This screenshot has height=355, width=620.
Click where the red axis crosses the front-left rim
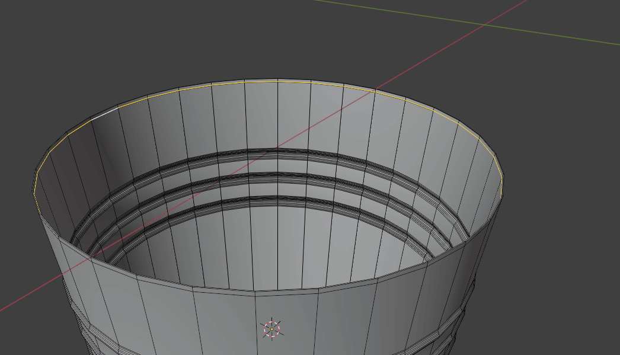tap(91, 258)
